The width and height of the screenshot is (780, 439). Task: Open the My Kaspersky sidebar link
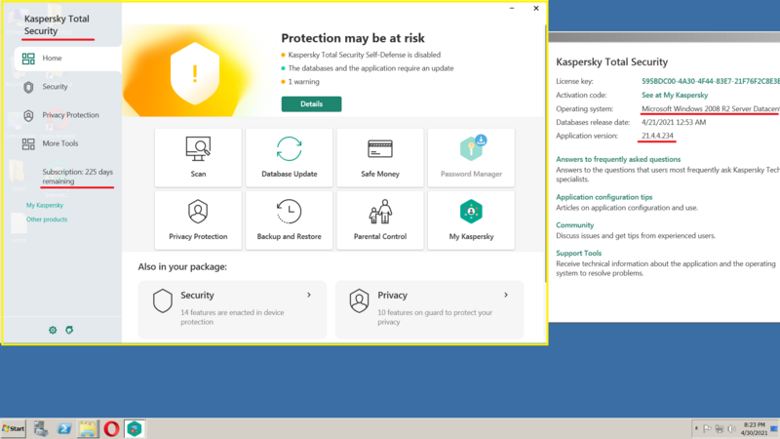45,205
